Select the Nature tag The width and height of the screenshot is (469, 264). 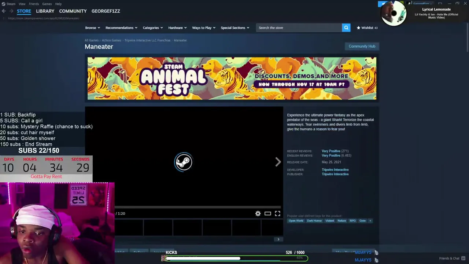[x=341, y=221]
